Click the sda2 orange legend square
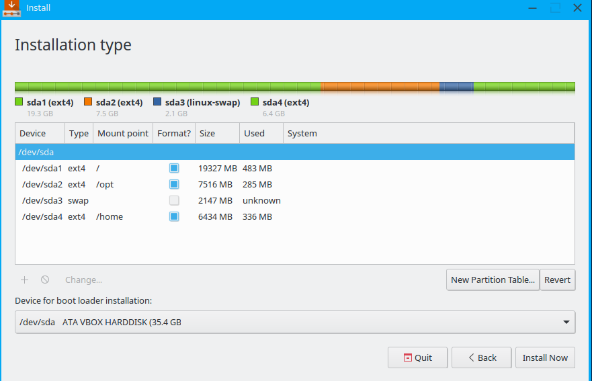Screen dimensions: 592x381 pos(88,102)
